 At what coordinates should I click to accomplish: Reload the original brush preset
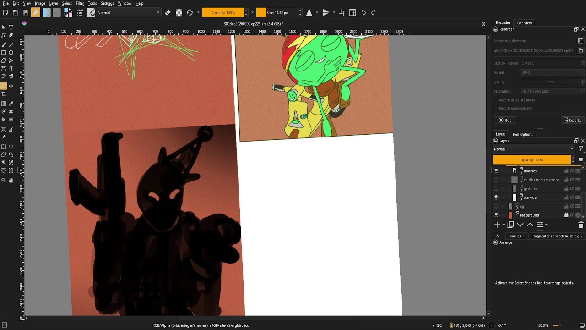[x=190, y=13]
